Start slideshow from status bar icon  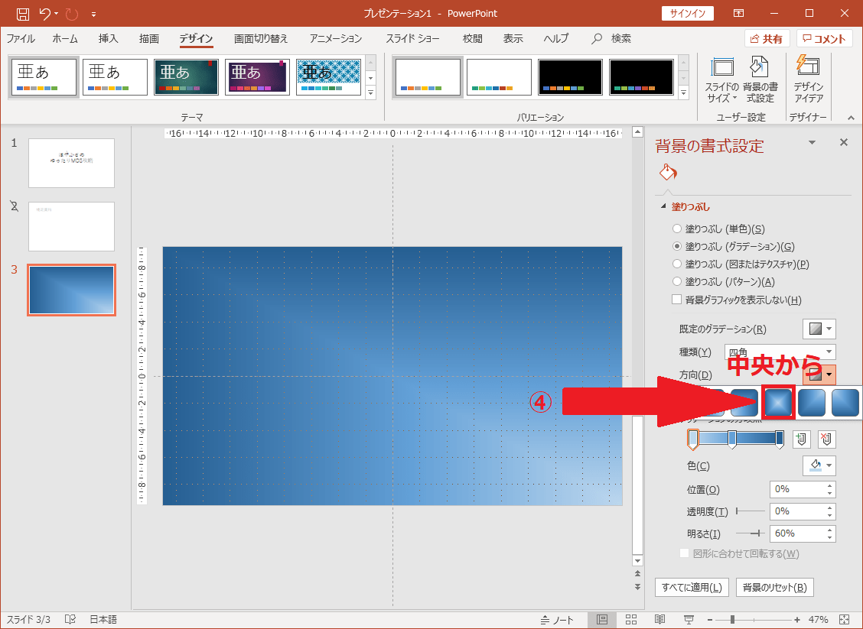coord(689,620)
